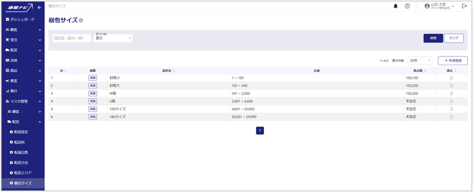Click the 新規登録 button
Image resolution: width=473 pixels, height=192 pixels.
pos(452,60)
